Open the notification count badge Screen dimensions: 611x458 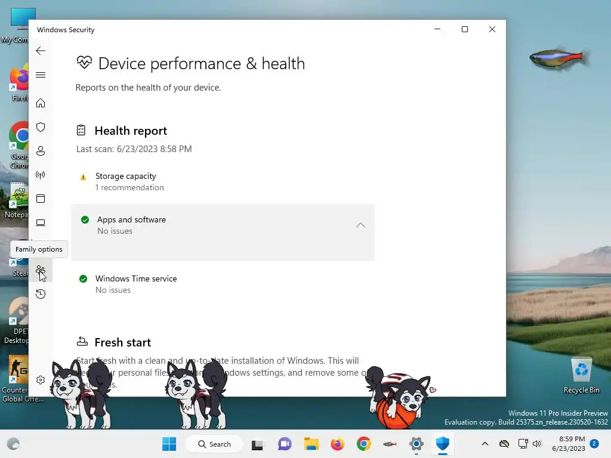[594, 444]
